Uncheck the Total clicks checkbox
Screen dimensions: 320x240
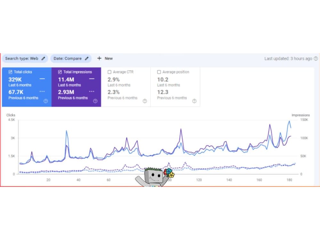(10, 72)
